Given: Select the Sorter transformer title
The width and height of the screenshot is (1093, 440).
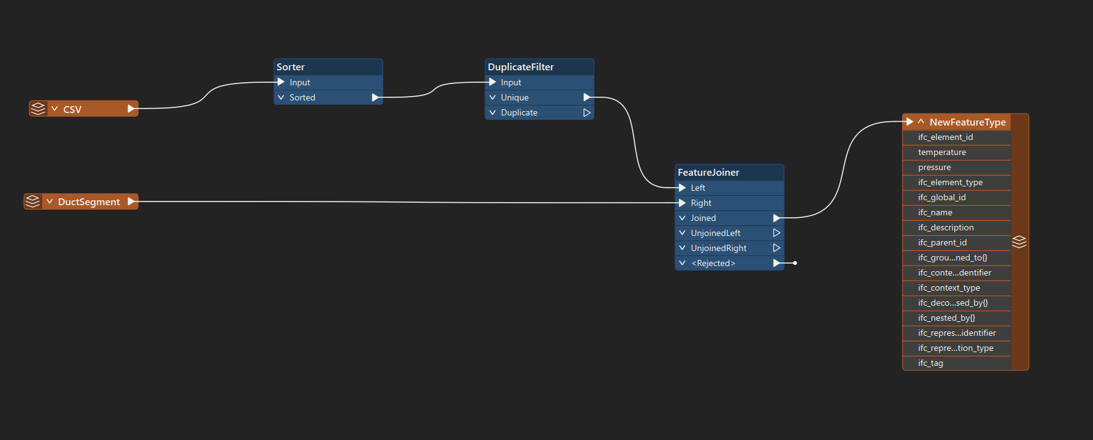Looking at the screenshot, I should tap(291, 67).
